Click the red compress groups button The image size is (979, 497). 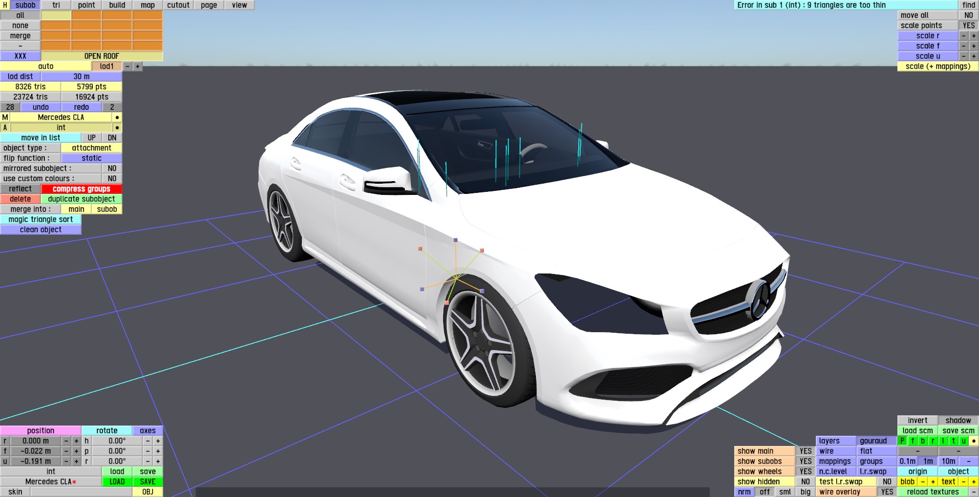[x=82, y=189]
